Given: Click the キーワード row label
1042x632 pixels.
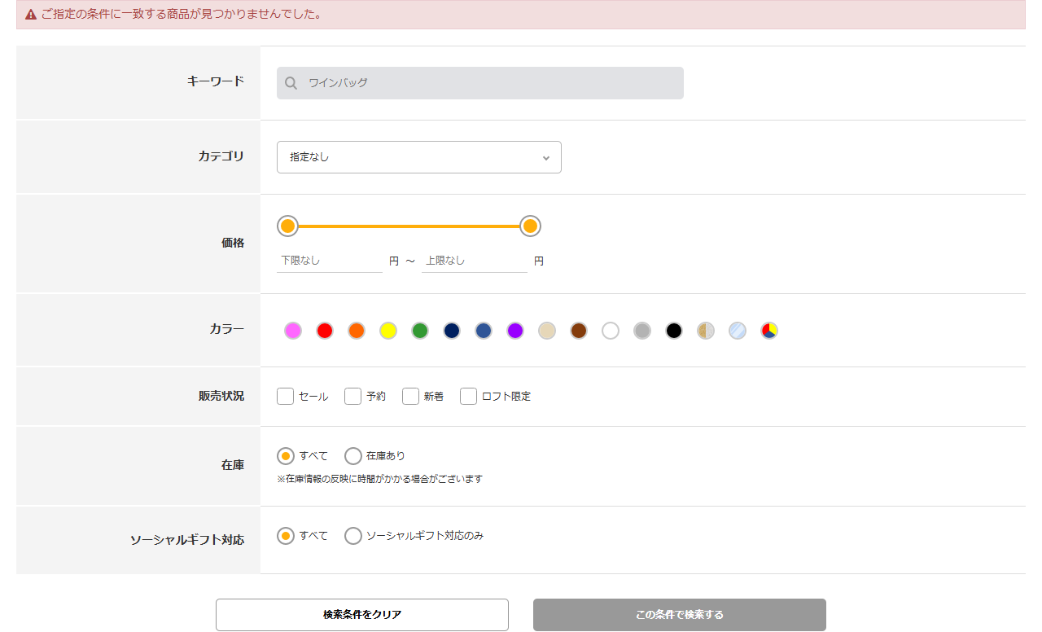Looking at the screenshot, I should tap(216, 81).
